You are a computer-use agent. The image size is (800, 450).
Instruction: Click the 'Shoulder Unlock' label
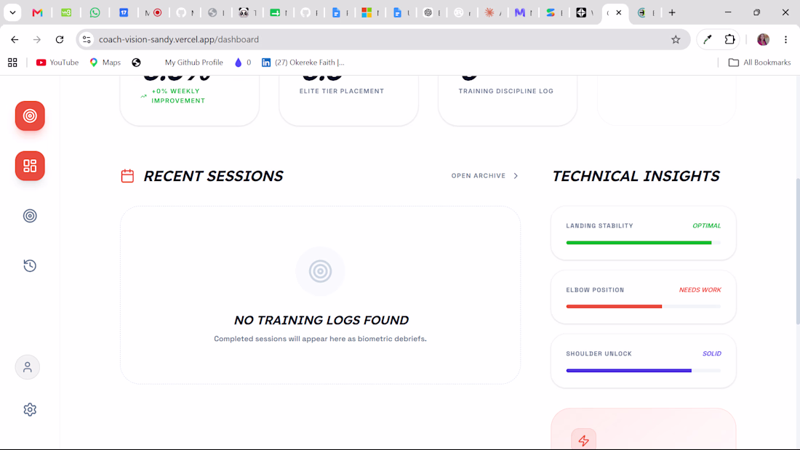tap(599, 353)
